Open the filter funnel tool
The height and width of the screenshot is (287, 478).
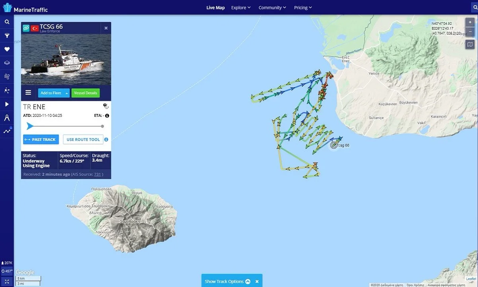7,35
